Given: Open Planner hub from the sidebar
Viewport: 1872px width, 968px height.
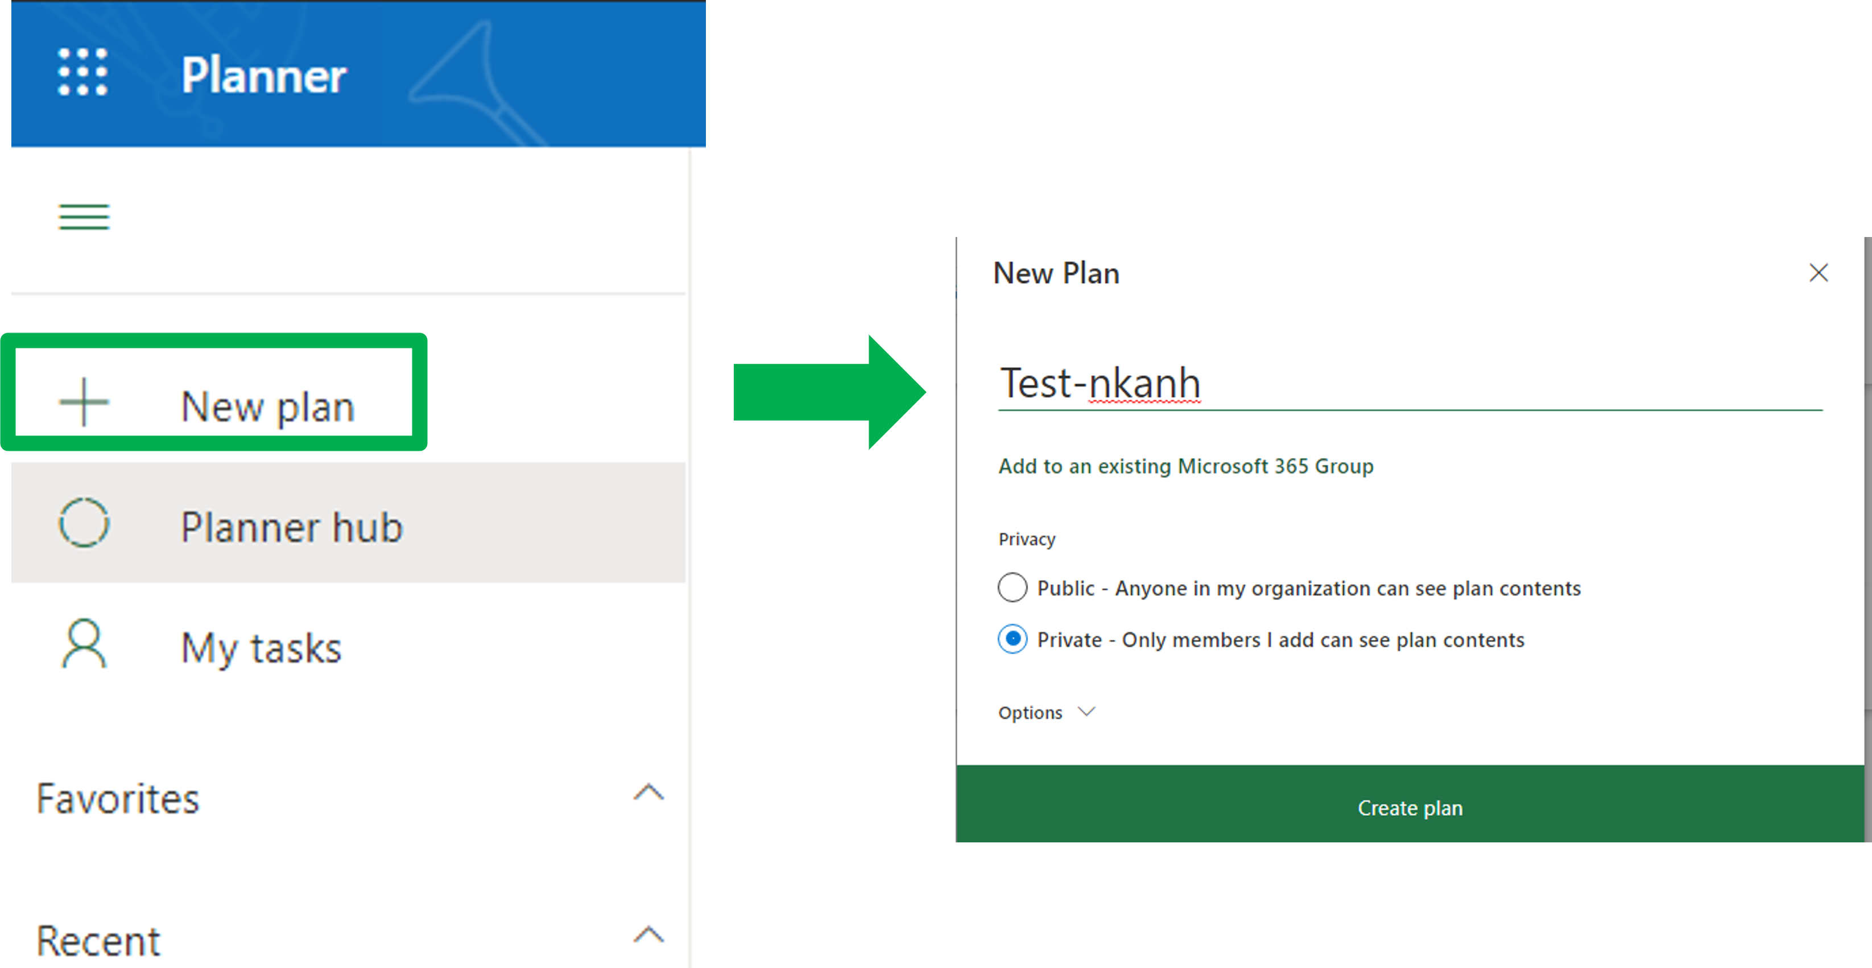Looking at the screenshot, I should 291,526.
